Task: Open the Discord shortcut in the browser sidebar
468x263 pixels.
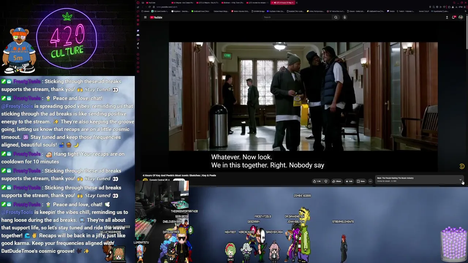Action: [x=138, y=35]
